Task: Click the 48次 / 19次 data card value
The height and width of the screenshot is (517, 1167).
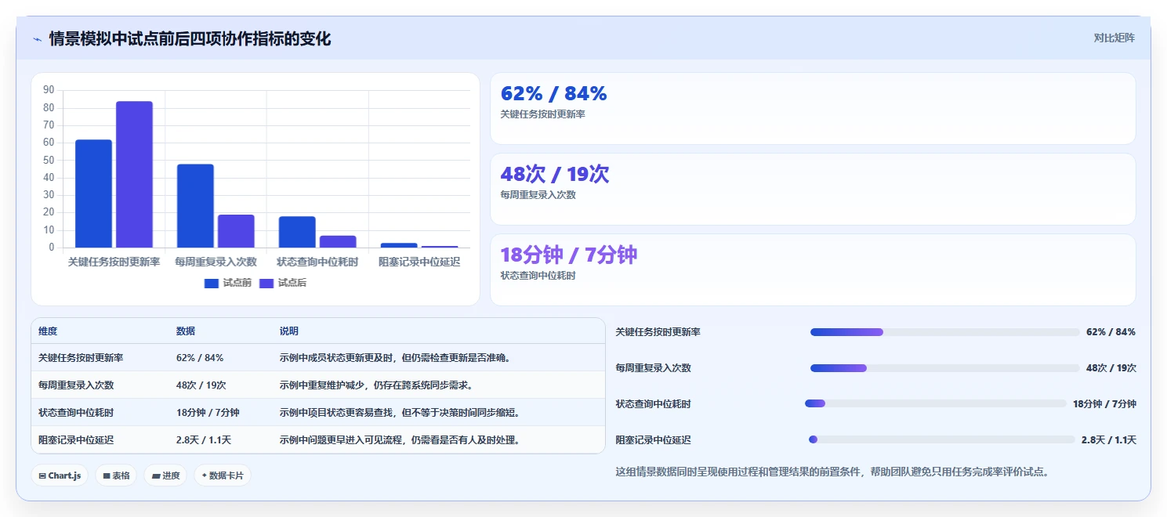Action: [x=555, y=175]
